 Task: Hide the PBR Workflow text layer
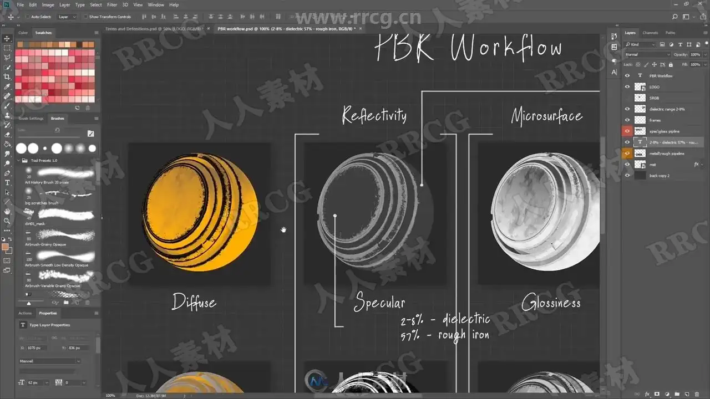pos(627,76)
